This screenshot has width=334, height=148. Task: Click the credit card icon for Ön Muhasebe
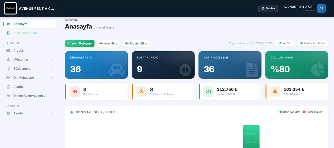8,78
